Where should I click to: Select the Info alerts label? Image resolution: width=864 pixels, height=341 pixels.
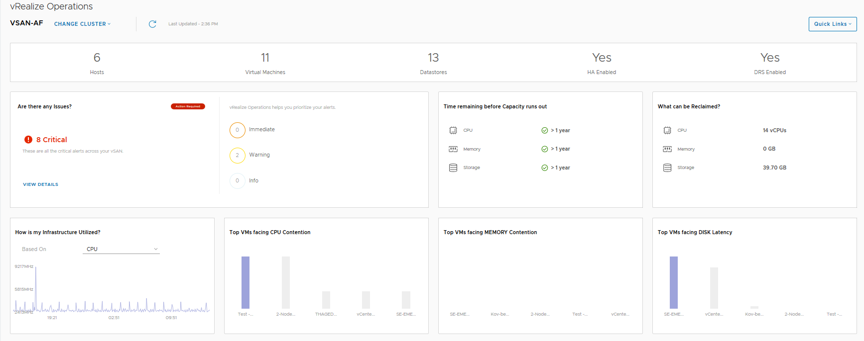[253, 180]
